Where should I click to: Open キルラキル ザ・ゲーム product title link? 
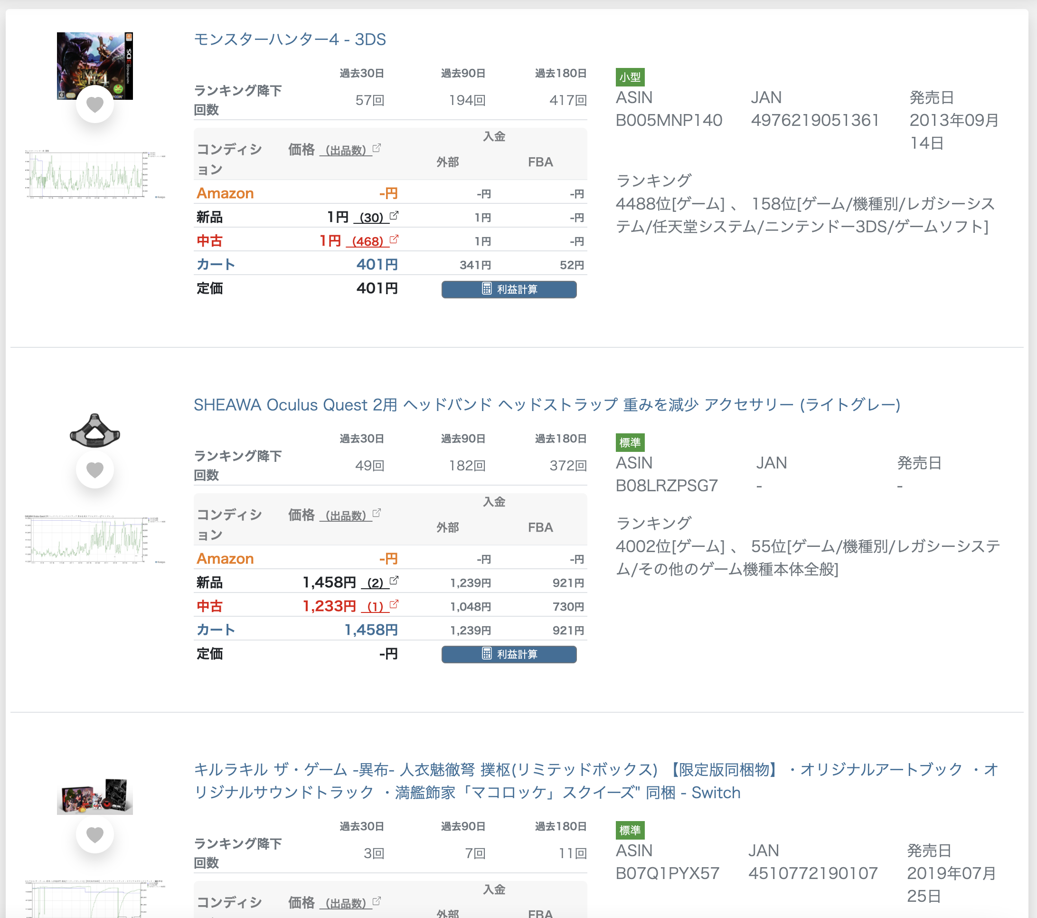[x=595, y=781]
